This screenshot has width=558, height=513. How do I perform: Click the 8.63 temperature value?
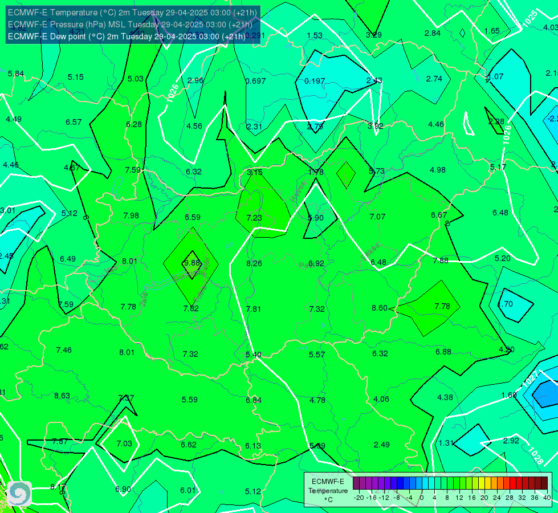tap(62, 396)
